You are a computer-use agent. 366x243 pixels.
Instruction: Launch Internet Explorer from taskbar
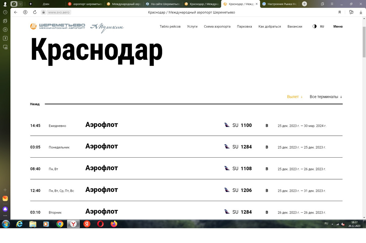[x=19, y=224]
